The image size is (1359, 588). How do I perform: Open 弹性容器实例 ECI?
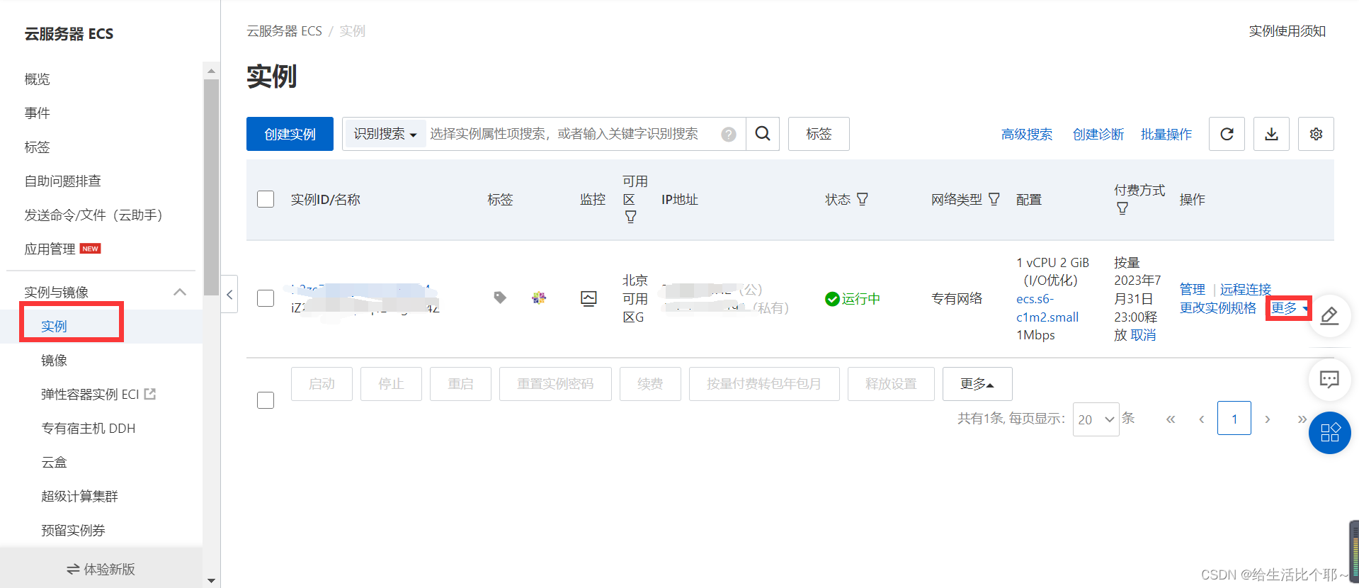pyautogui.click(x=91, y=394)
